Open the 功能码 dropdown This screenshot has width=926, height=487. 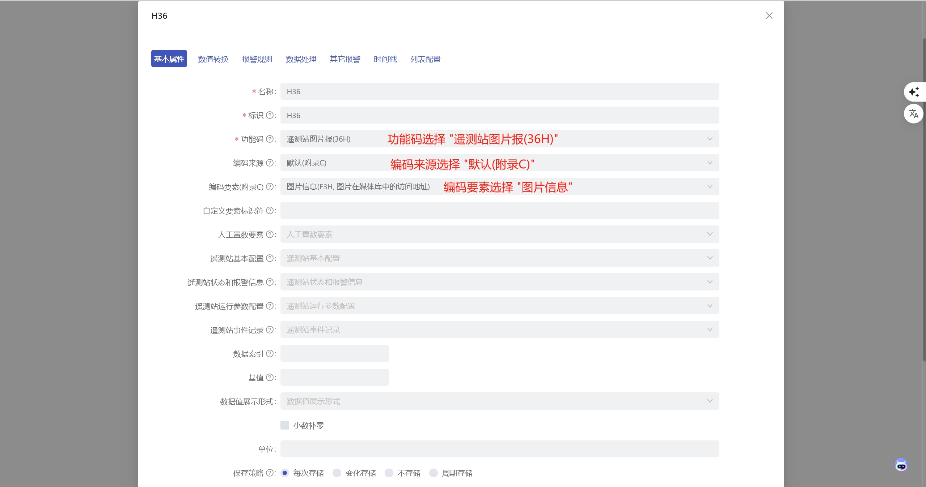pos(500,139)
